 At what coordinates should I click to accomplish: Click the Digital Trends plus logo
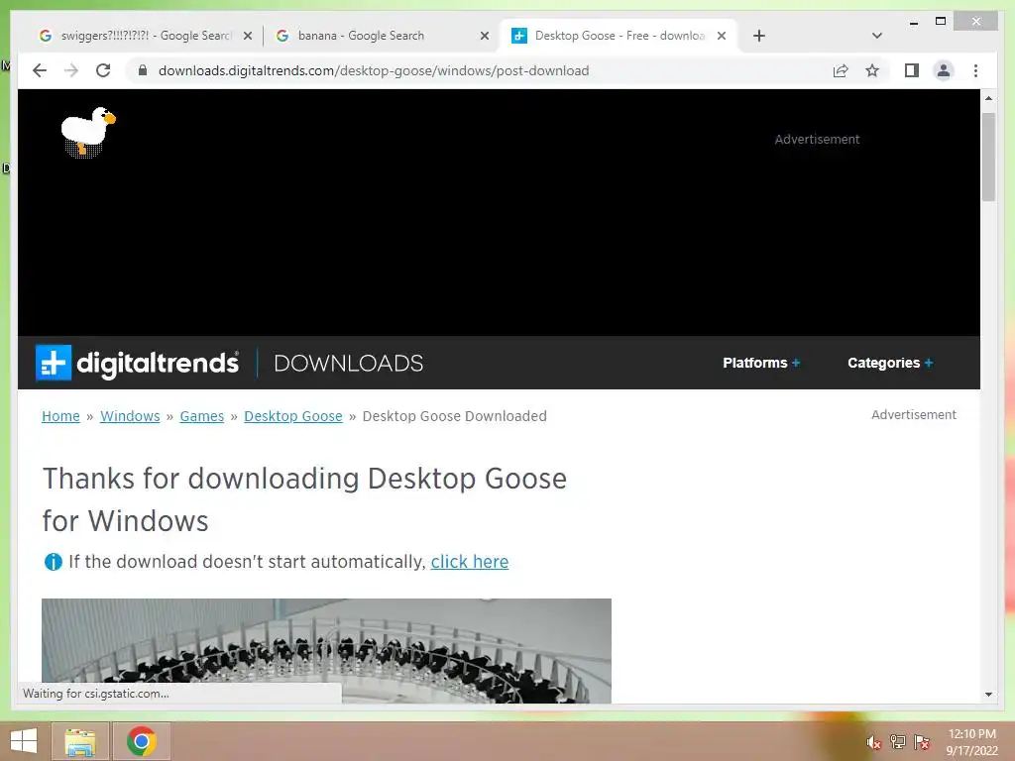pos(54,363)
